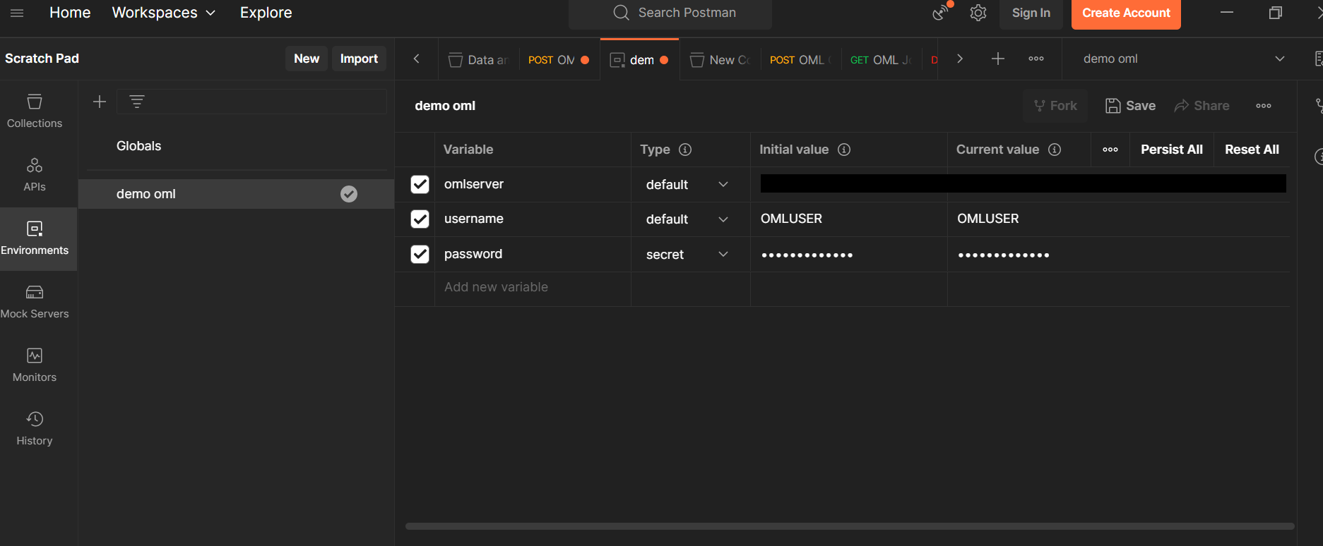Click the demo oml environment title
The height and width of the screenshot is (546, 1323).
point(445,106)
